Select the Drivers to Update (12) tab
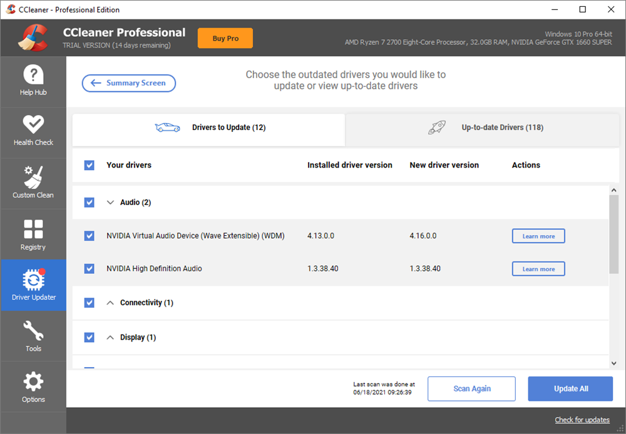The width and height of the screenshot is (626, 434). [x=208, y=128]
